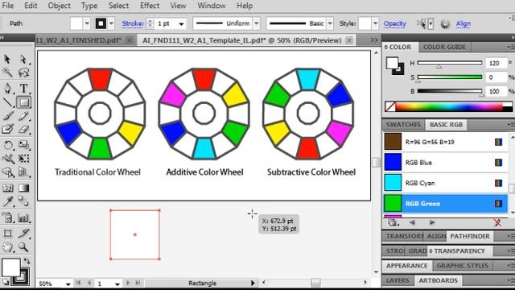Select the Artboard tool

coord(7,234)
